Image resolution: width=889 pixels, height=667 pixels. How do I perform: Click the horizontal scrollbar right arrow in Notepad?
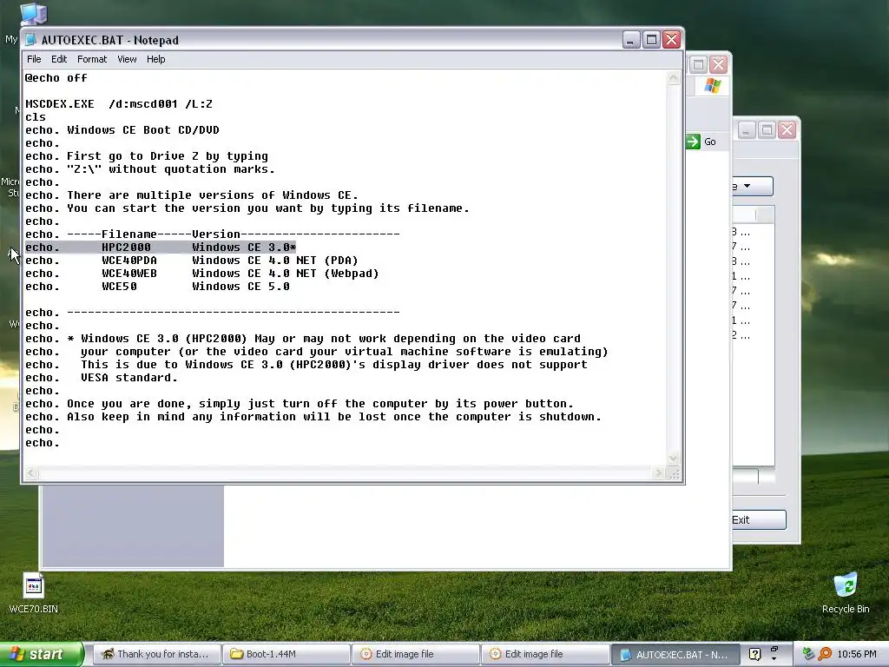pyautogui.click(x=658, y=473)
